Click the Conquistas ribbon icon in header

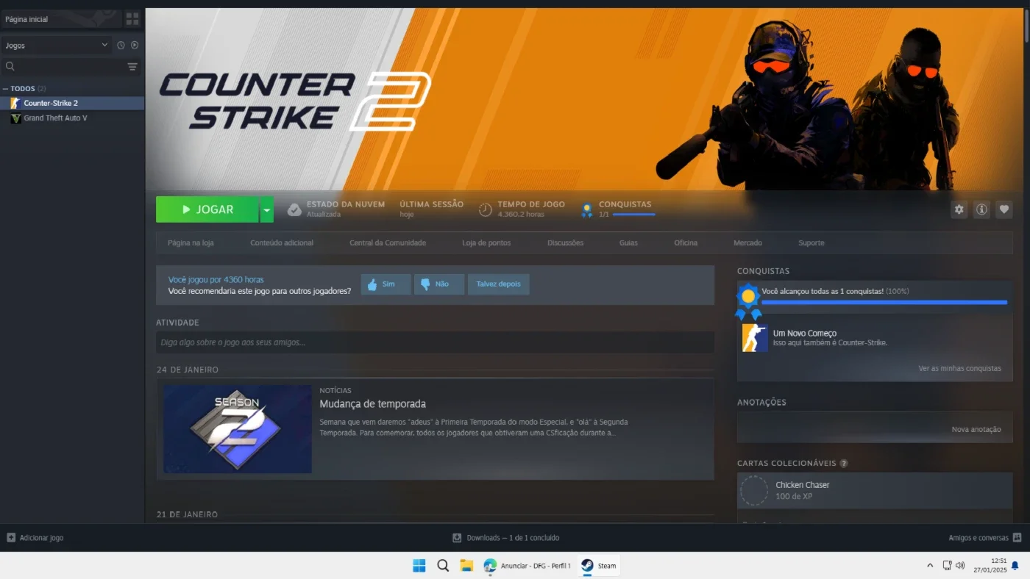coord(586,210)
